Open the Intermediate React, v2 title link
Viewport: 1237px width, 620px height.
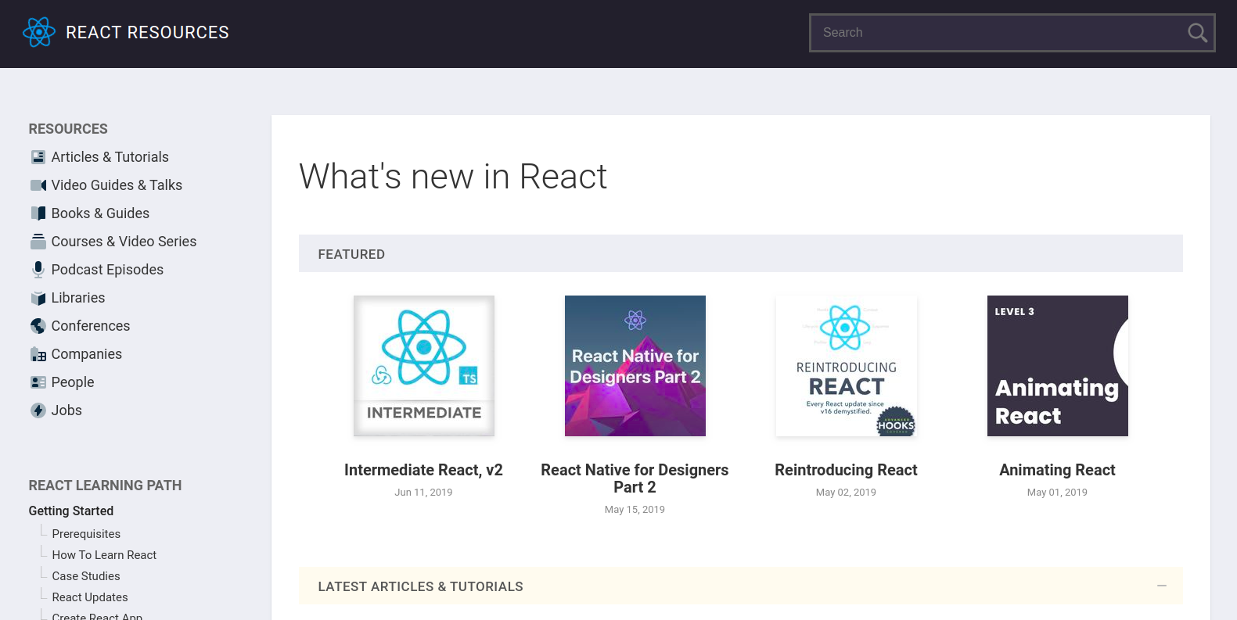pos(423,470)
